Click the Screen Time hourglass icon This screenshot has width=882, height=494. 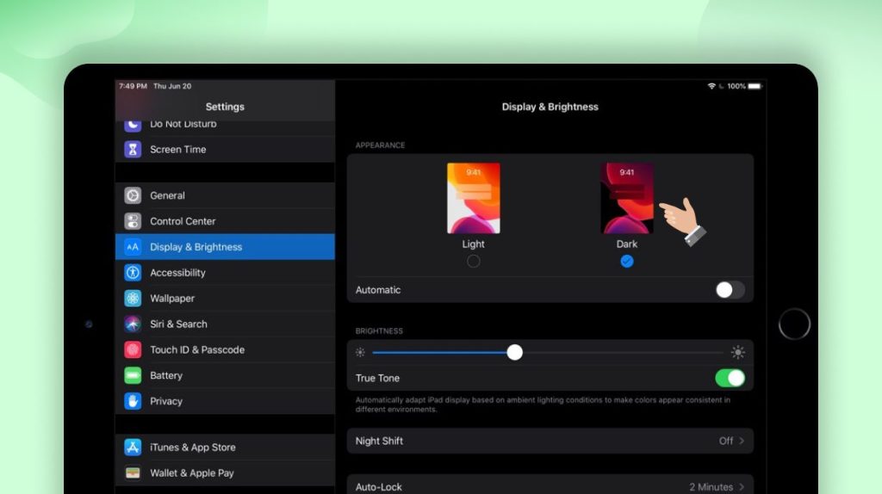click(x=133, y=150)
